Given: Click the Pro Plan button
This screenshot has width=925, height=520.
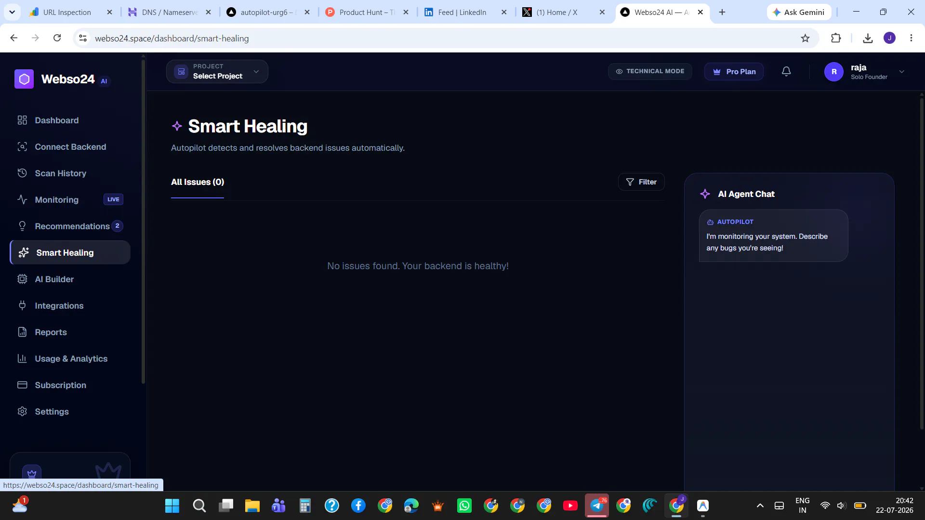Looking at the screenshot, I should pos(734,72).
